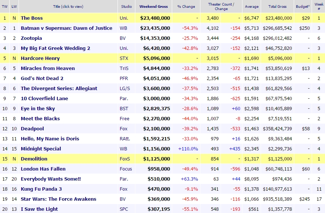Open 10 Cloverfield Lane page

point(44,98)
